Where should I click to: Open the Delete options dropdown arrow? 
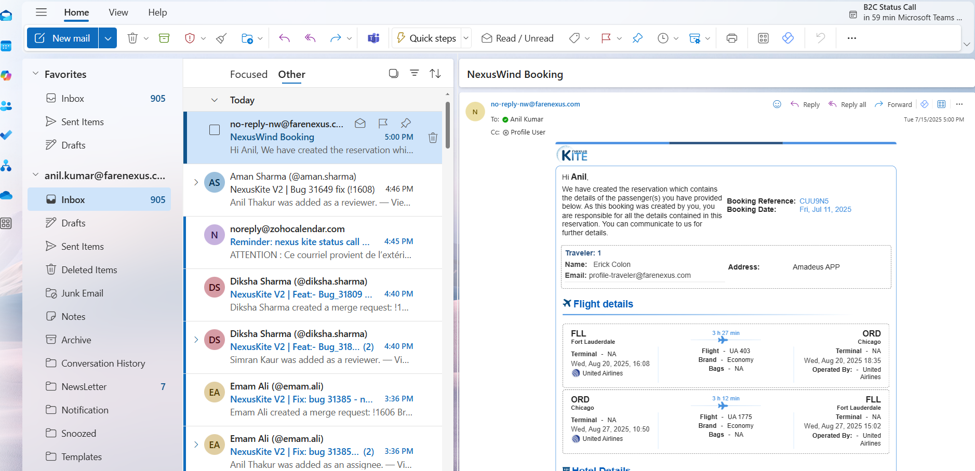tap(146, 38)
